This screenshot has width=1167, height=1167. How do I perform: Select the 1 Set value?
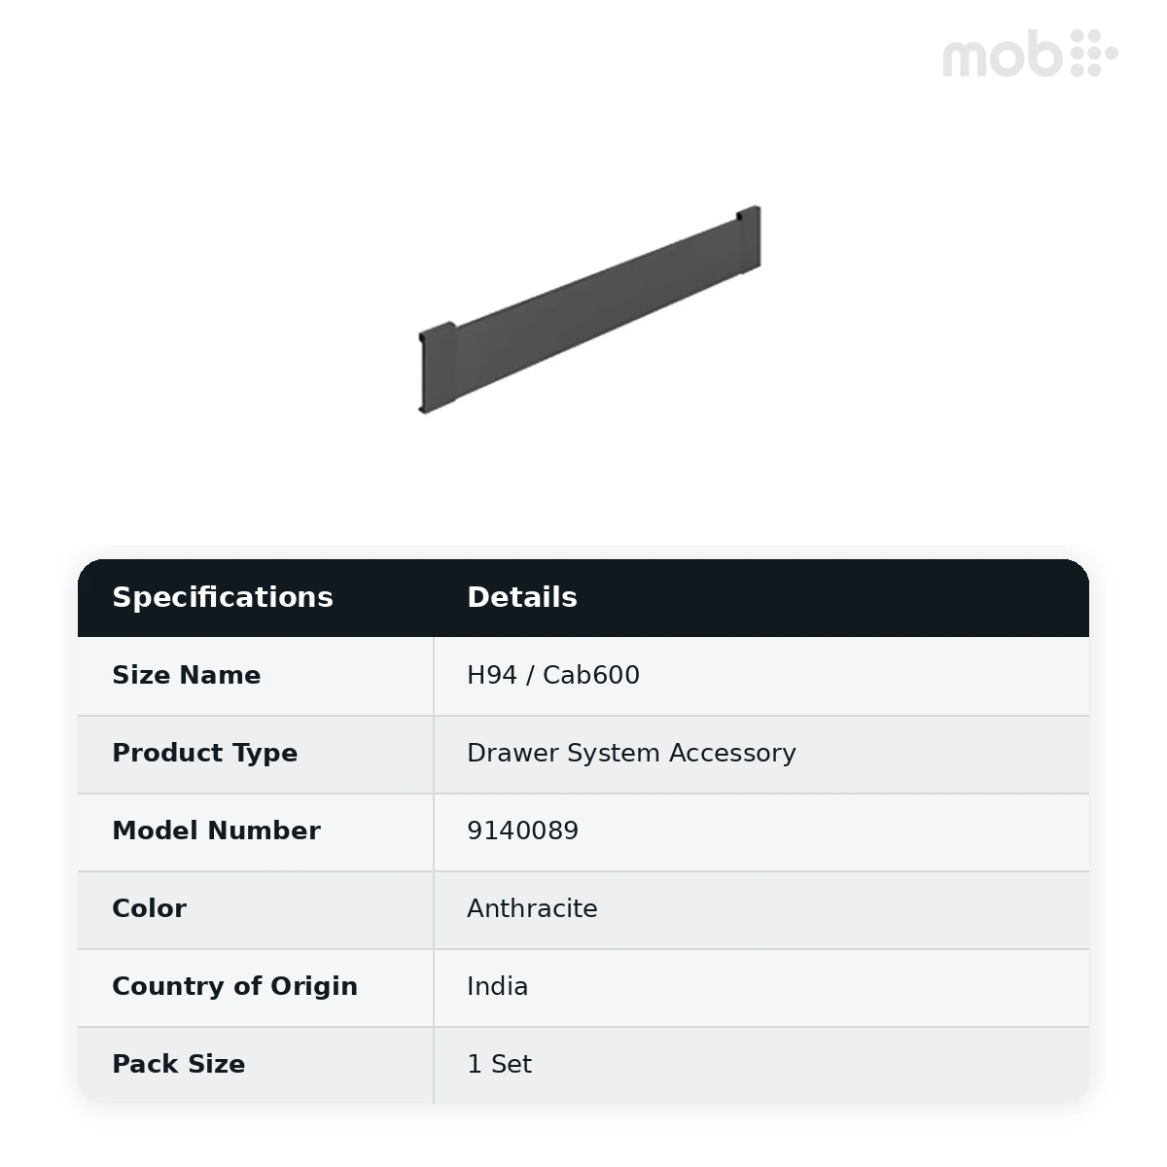pyautogui.click(x=499, y=1064)
